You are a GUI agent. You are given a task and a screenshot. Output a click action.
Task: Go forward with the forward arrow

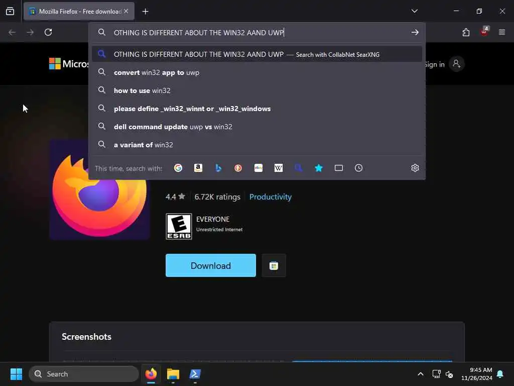(x=30, y=32)
